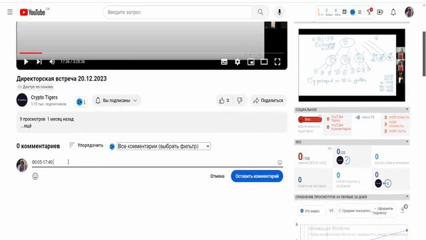The height and width of the screenshot is (240, 426).
Task: Collapse the SEO panel arrow
Action: coord(407,142)
